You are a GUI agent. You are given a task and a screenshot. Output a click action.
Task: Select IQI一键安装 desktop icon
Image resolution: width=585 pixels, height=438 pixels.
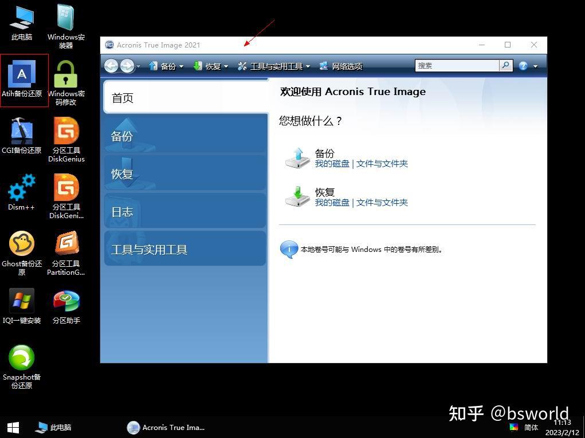(22, 306)
